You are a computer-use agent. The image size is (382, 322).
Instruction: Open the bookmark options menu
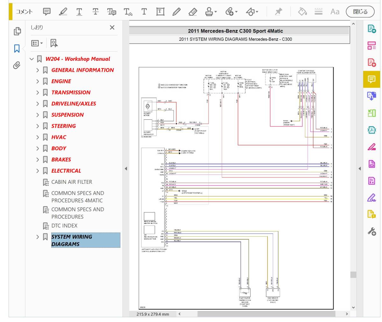(x=37, y=43)
